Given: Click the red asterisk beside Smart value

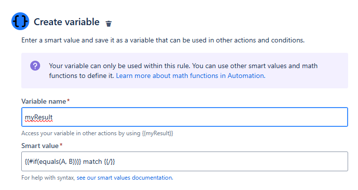Looking at the screenshot, I should (61, 145).
